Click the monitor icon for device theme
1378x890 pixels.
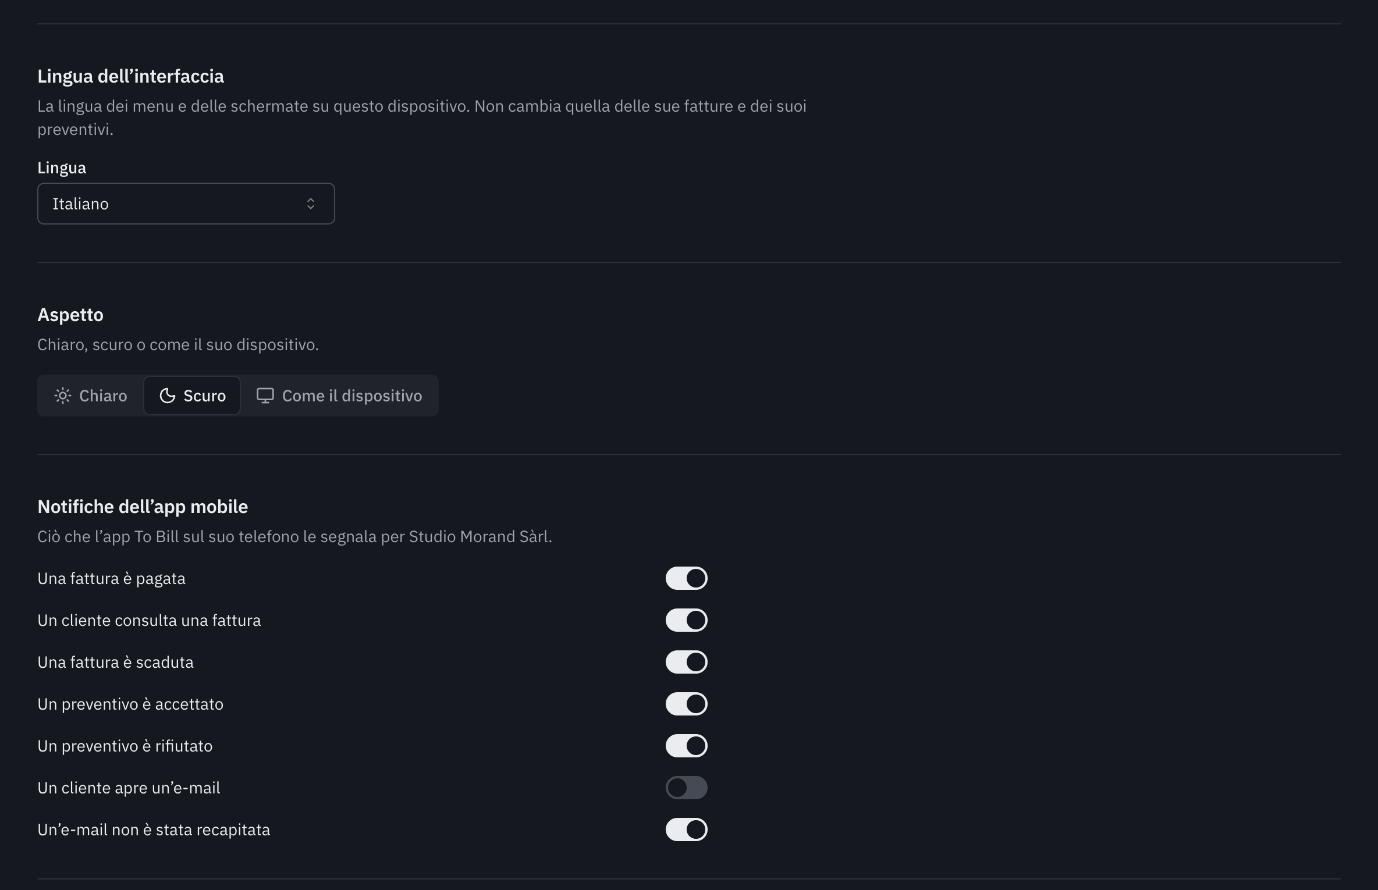click(265, 396)
